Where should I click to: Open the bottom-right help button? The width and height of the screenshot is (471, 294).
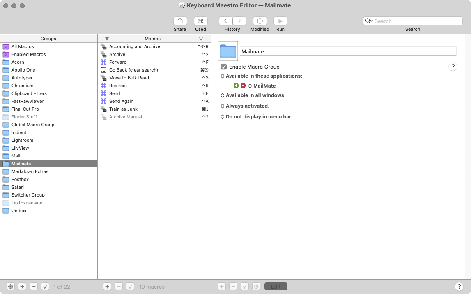coord(459,287)
